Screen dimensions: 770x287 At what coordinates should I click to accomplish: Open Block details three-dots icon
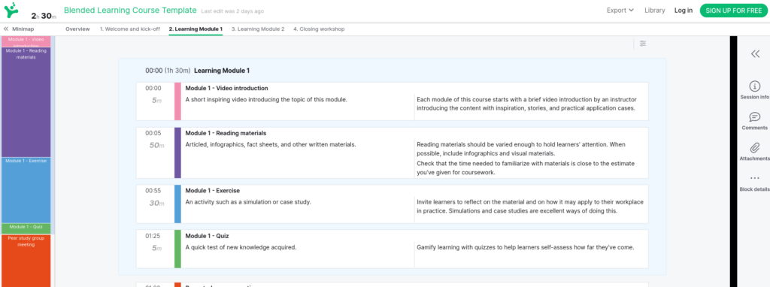coord(755,178)
